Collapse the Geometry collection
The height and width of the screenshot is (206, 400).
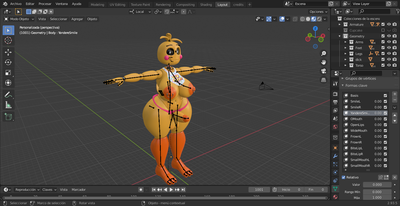pos(340,36)
